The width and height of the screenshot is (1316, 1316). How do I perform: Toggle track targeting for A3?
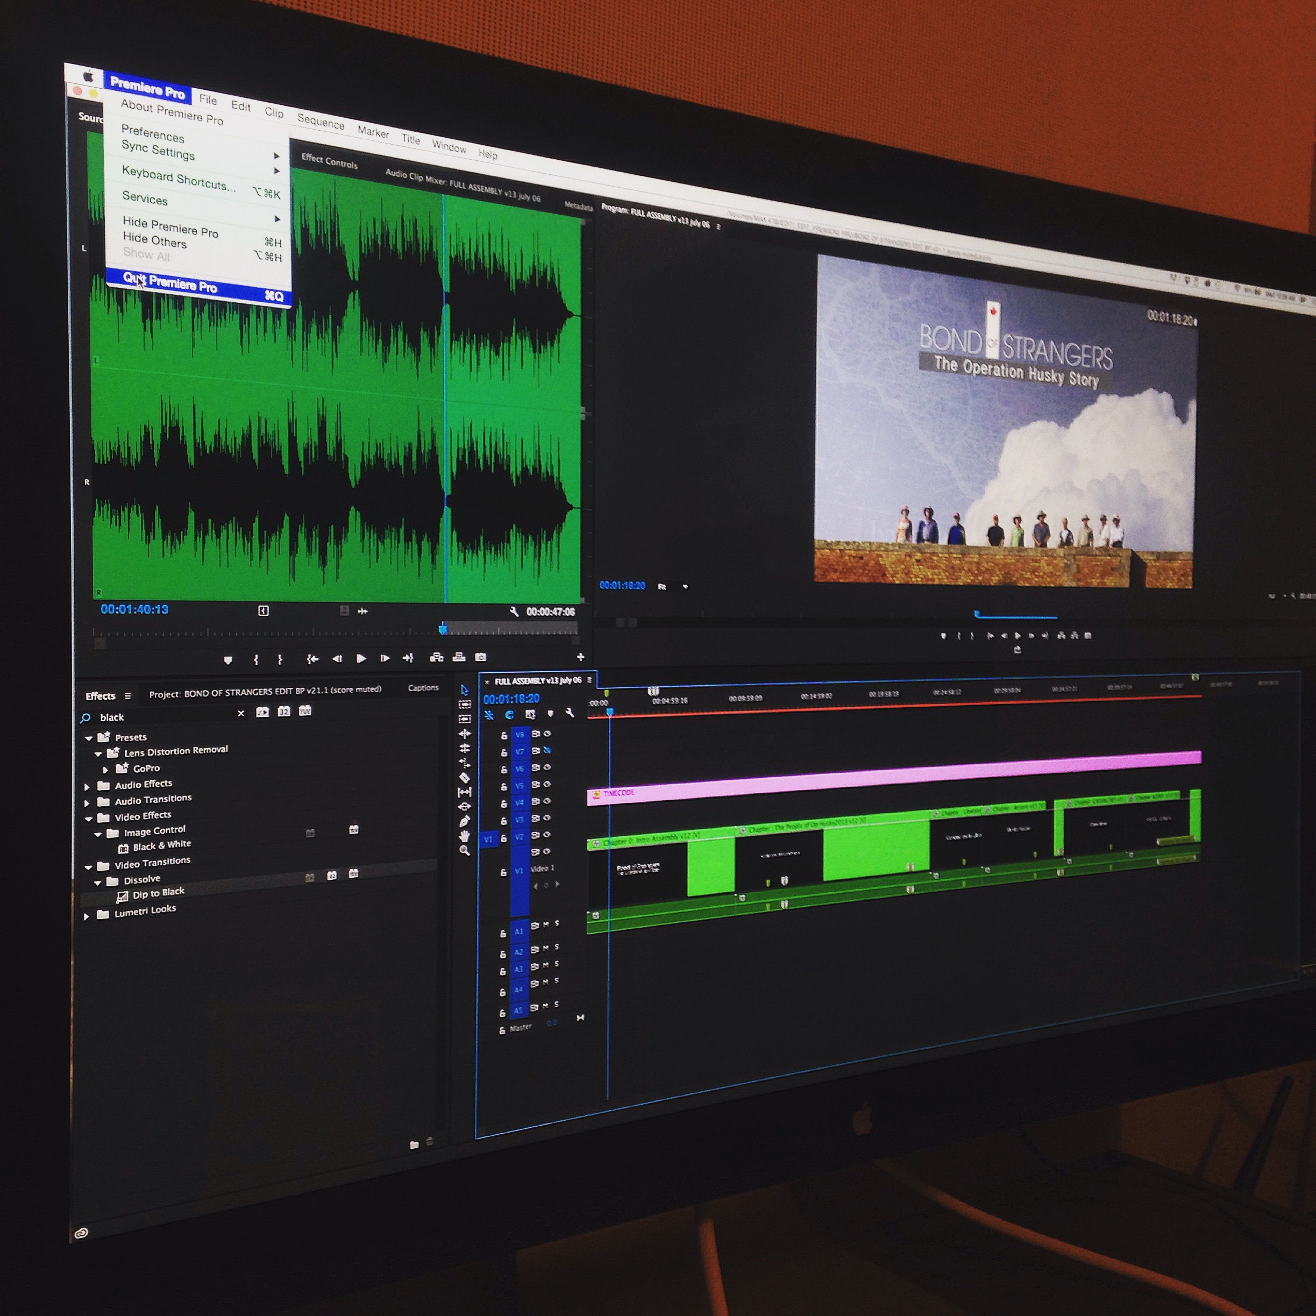(518, 969)
